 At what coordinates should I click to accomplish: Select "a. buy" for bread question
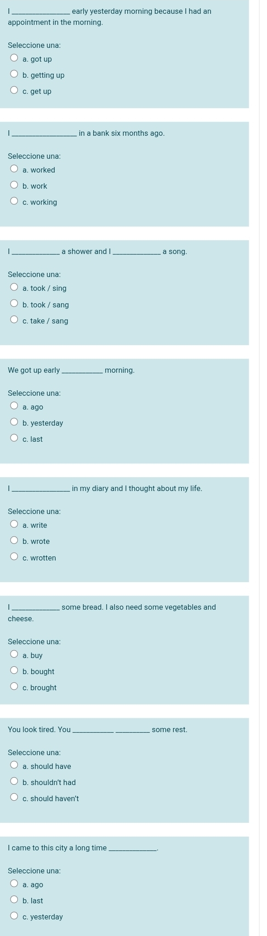coord(15,655)
